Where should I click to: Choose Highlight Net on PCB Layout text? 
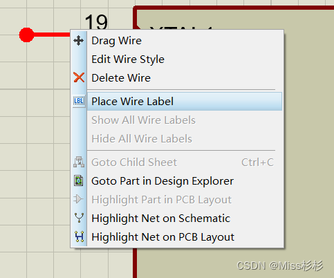coord(163,237)
